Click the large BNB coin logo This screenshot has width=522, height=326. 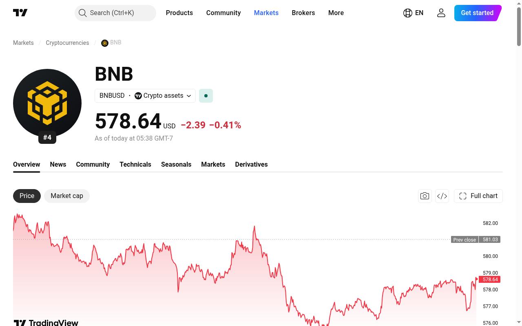click(x=47, y=103)
